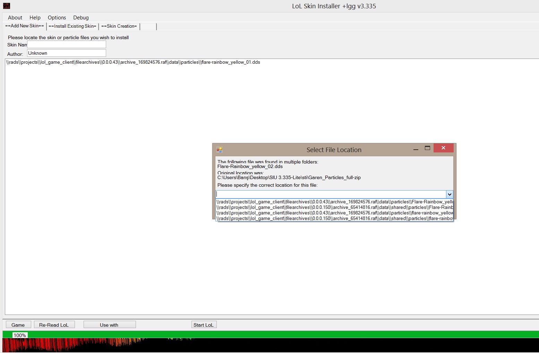Click the LoL Skin Installer app icon
Image resolution: width=539 pixels, height=353 pixels.
click(x=7, y=6)
